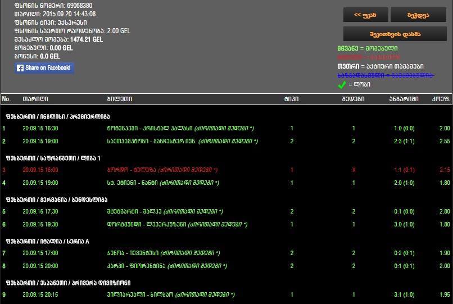Click section 'ფეხბურთი / ინგლისი / პრემიერლიგა'
The width and height of the screenshot is (453, 304).
pos(58,116)
